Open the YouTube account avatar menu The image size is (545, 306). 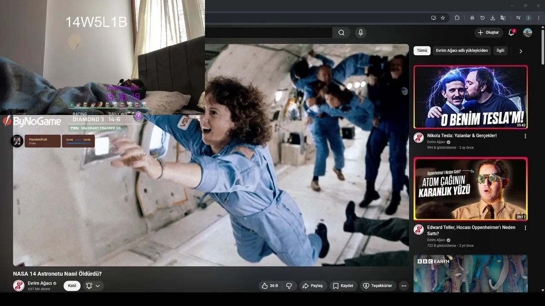point(528,33)
